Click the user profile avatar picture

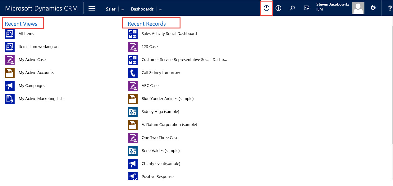point(358,8)
